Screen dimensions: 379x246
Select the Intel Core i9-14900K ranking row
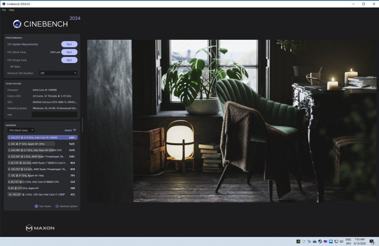tap(43, 137)
